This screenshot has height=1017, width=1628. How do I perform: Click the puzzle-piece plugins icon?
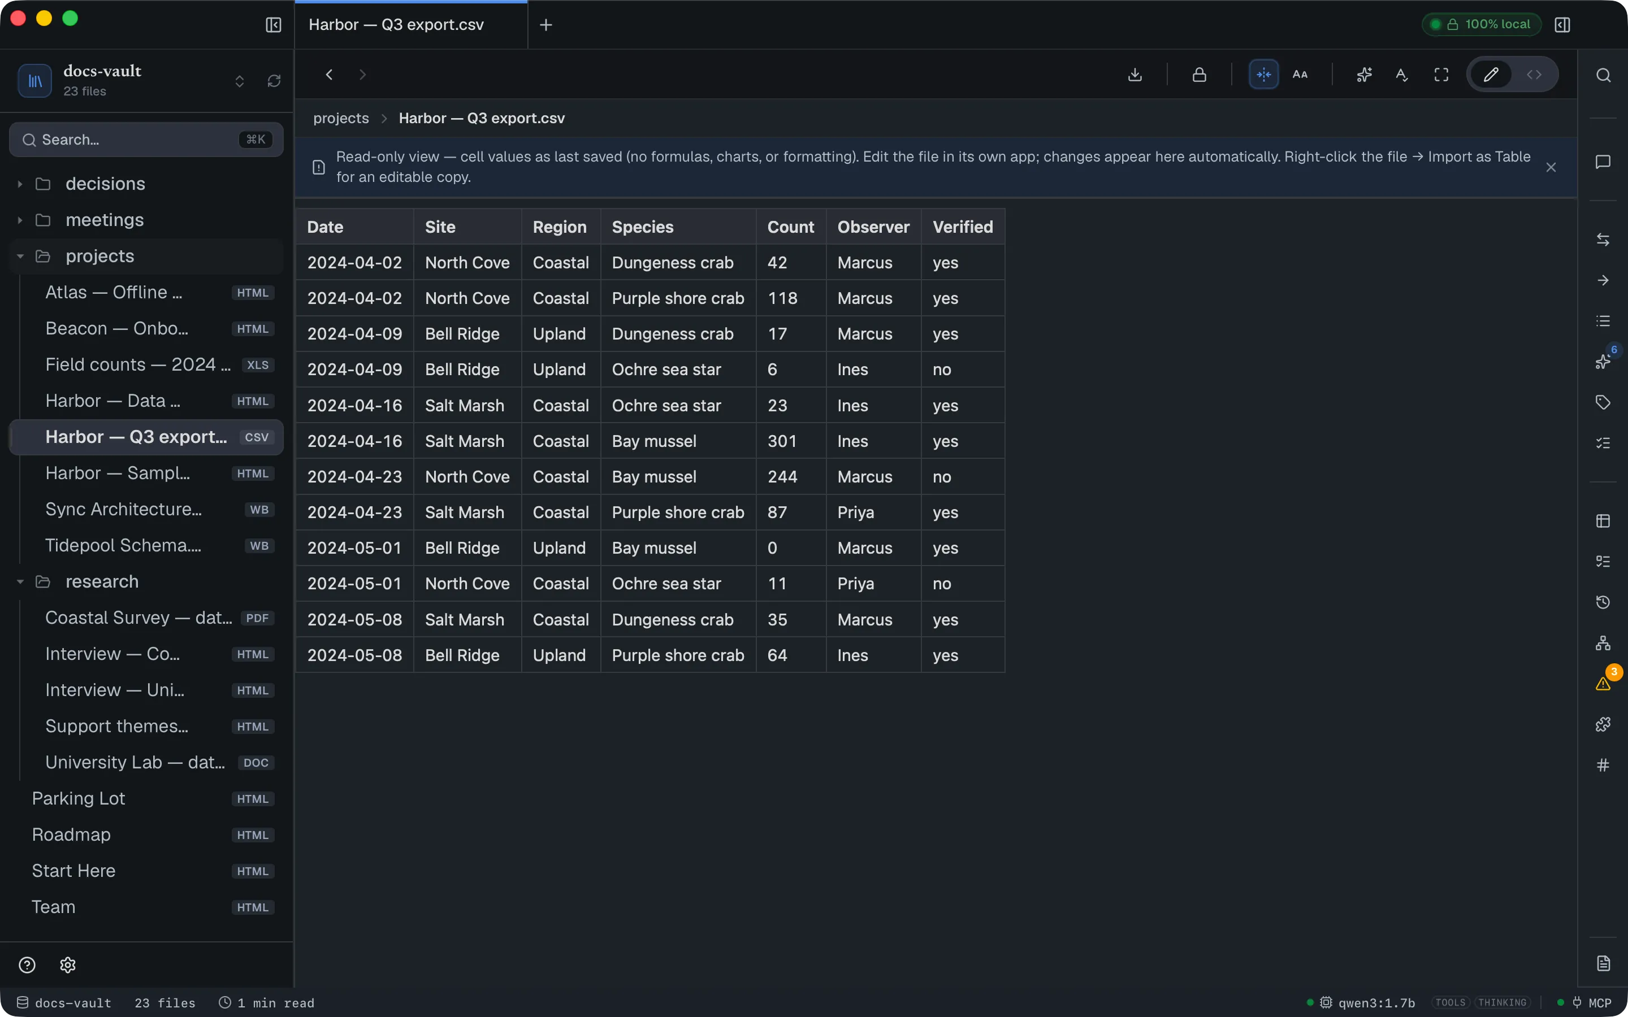click(1603, 724)
